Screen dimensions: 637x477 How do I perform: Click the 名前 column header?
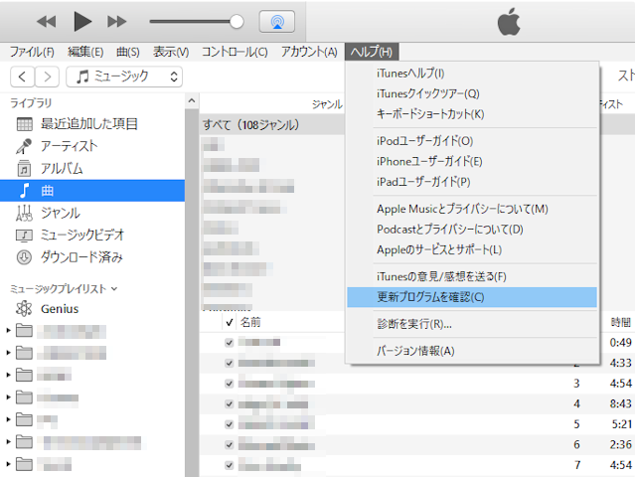[250, 322]
